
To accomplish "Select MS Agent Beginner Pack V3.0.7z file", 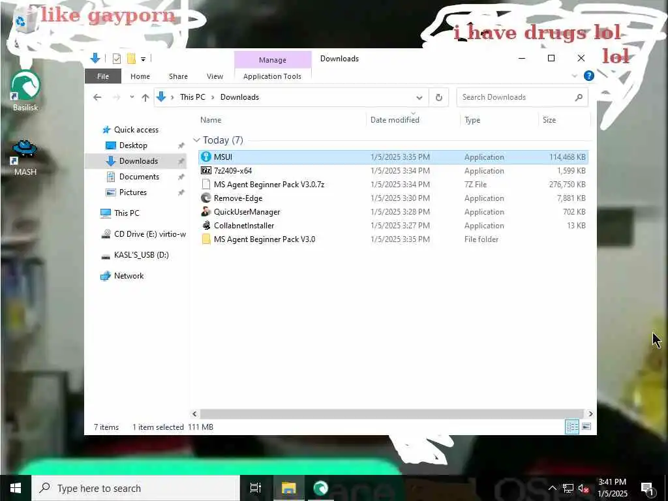I will tap(393, 185).
